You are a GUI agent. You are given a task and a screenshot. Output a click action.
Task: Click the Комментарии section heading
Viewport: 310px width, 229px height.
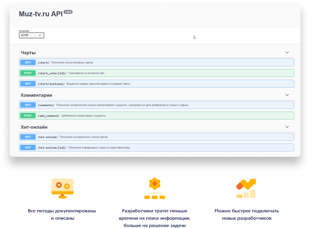[36, 95]
